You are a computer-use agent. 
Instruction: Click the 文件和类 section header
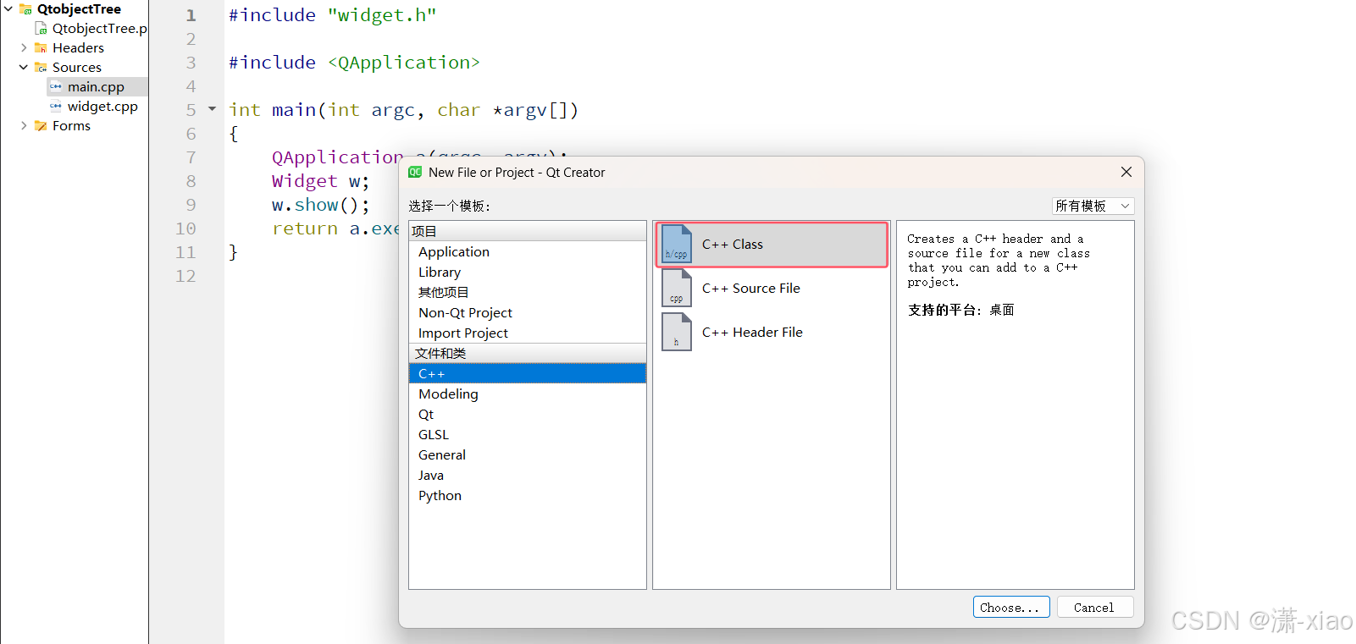527,353
